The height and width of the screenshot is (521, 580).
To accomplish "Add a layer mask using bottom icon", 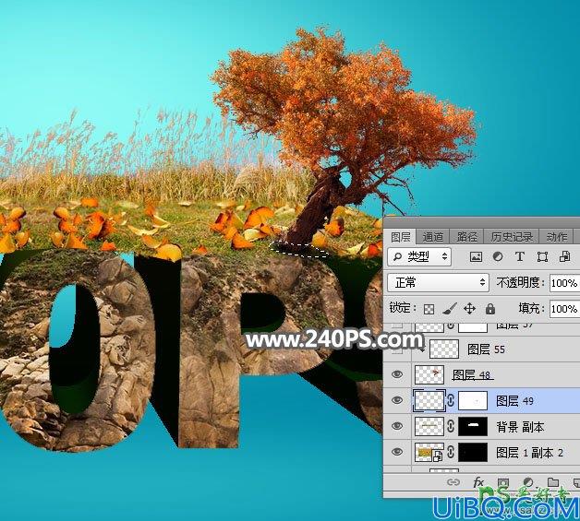I will [503, 482].
